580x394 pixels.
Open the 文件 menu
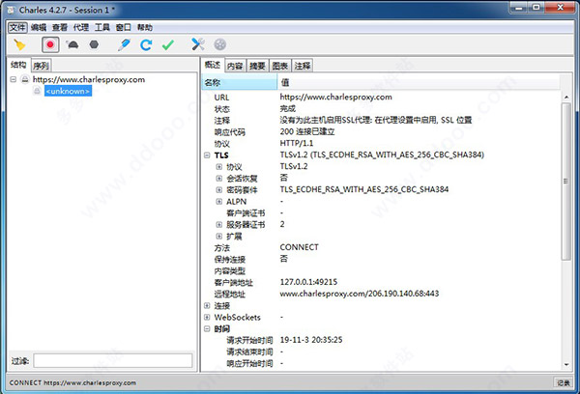coord(17,27)
